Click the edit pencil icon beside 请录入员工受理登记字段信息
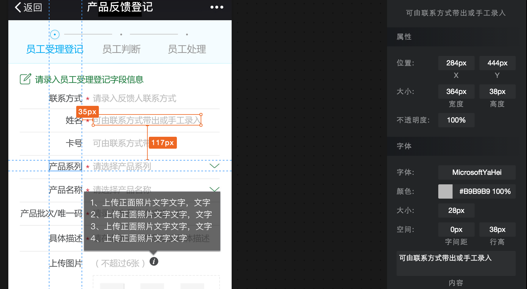 click(x=25, y=79)
